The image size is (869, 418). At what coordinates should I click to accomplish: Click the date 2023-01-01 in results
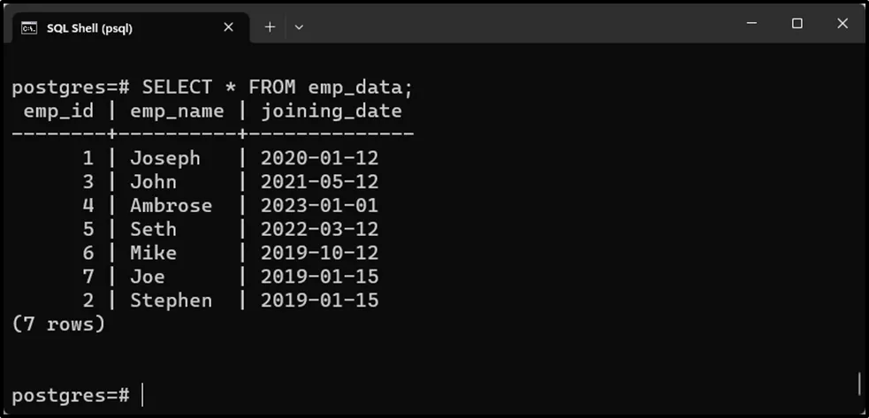[319, 206]
